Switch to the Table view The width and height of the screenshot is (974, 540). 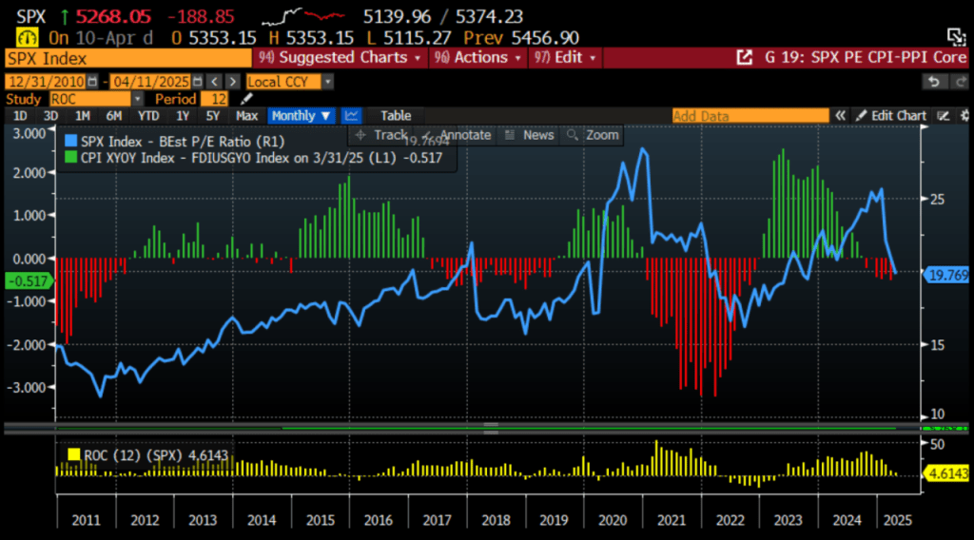(x=396, y=116)
